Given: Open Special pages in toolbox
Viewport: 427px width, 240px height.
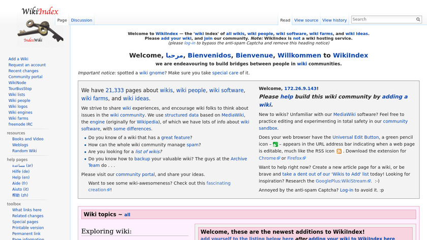Looking at the screenshot, I should (25, 222).
